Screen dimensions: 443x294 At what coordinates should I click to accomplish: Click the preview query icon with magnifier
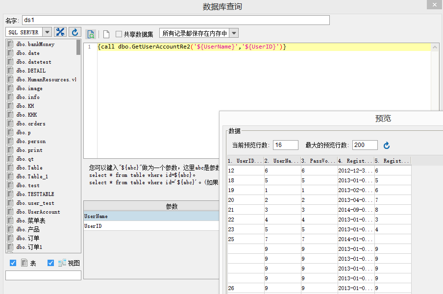click(91, 34)
